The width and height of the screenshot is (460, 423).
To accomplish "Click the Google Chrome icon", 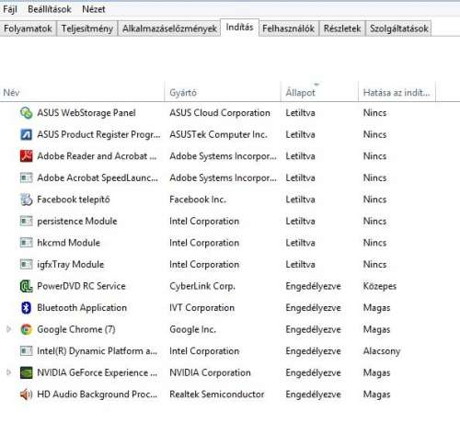I will (x=26, y=329).
